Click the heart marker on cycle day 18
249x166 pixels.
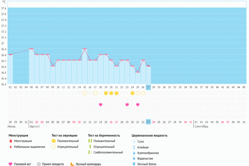click(101, 105)
